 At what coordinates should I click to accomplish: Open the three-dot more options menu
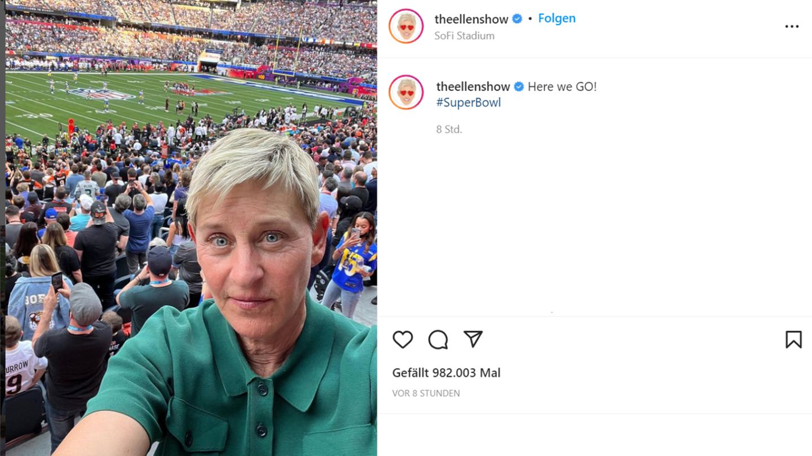tap(792, 26)
